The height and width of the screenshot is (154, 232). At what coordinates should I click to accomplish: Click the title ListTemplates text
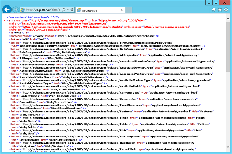[x=26, y=140]
